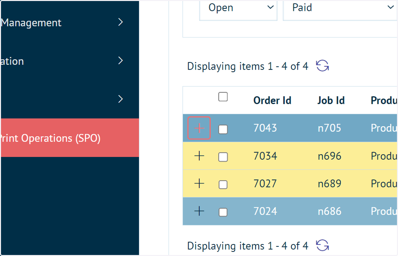Refresh list using bottom reload icon
This screenshot has height=256, width=398.
[322, 245]
